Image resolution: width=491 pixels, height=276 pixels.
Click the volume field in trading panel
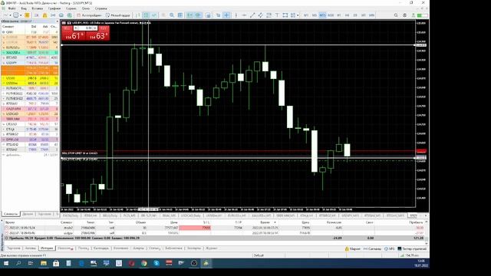point(85,28)
